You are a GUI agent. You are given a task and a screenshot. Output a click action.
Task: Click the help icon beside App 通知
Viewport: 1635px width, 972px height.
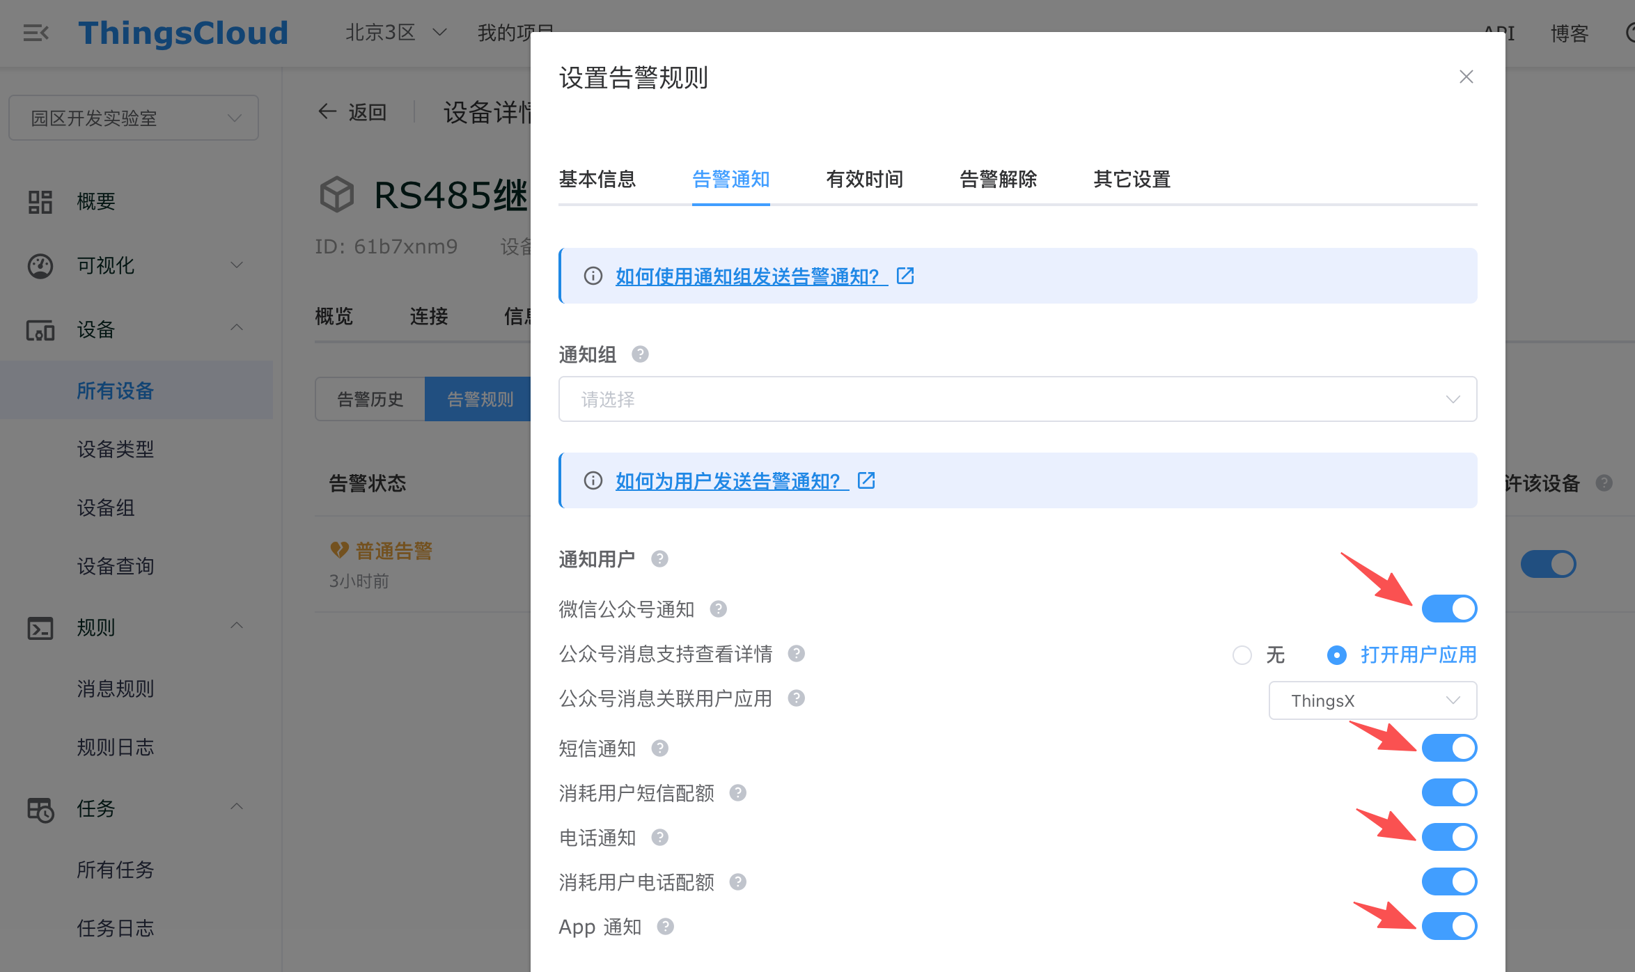665,927
